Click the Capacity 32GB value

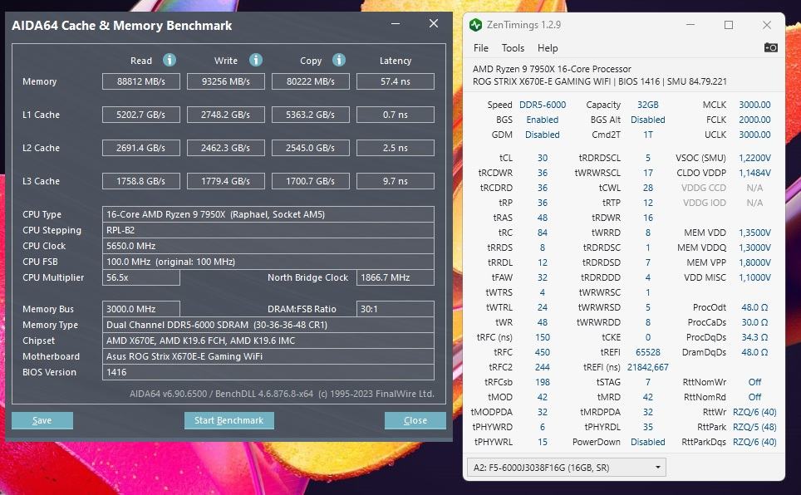[648, 105]
